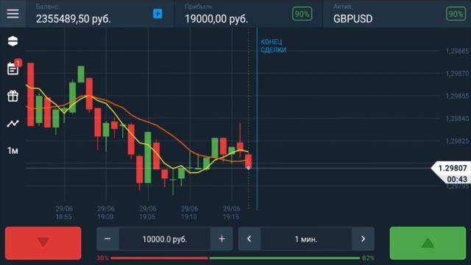Click the green up-arrow buy button
The image size is (471, 265).
(x=428, y=243)
